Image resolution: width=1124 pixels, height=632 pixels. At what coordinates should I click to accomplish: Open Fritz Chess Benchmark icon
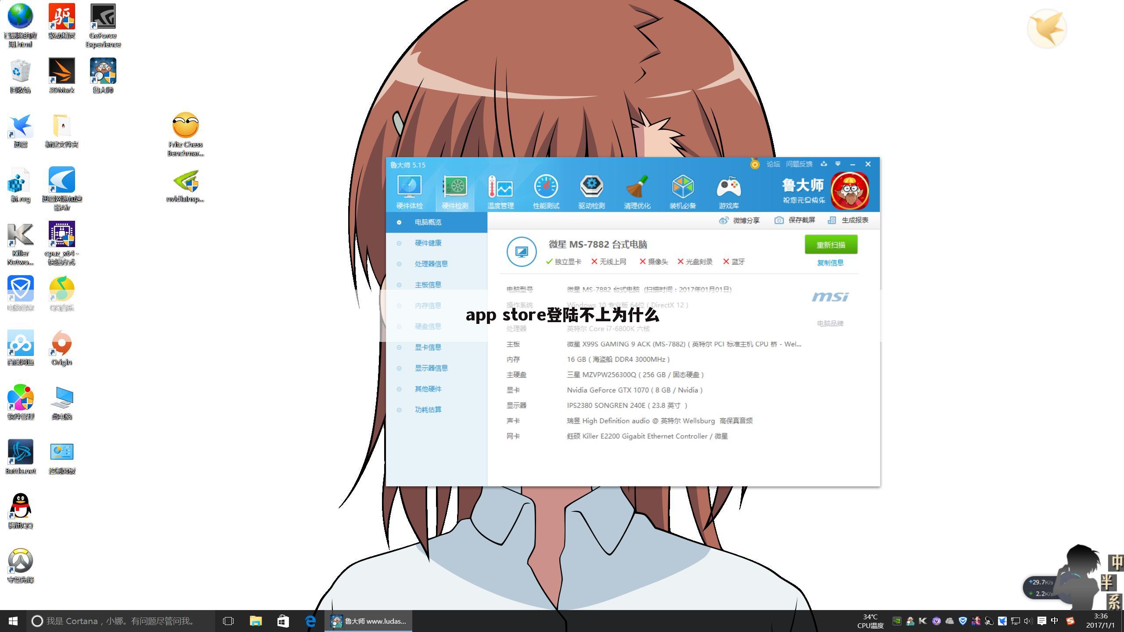click(x=185, y=134)
